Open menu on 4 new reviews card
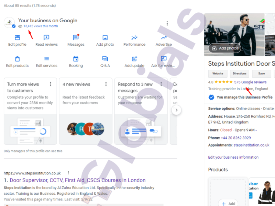Viewport: 275px width, 206px height. coord(106,84)
